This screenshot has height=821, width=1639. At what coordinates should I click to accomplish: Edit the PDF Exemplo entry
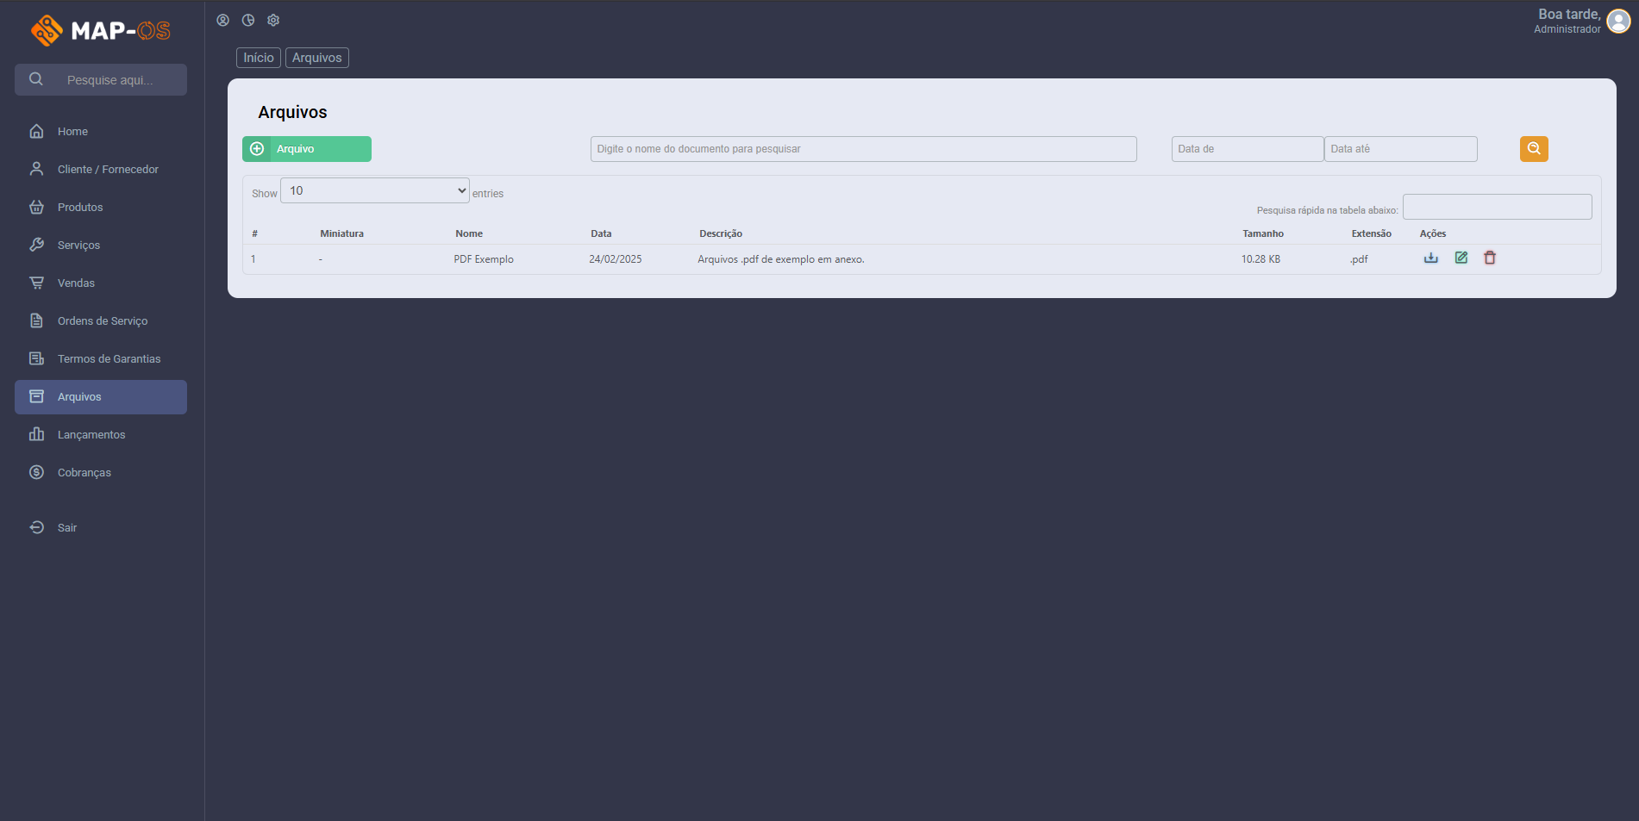(1461, 258)
